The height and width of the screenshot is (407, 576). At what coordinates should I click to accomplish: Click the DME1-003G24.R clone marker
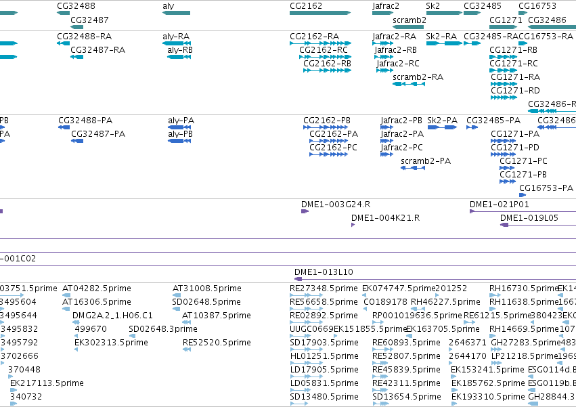(305, 211)
